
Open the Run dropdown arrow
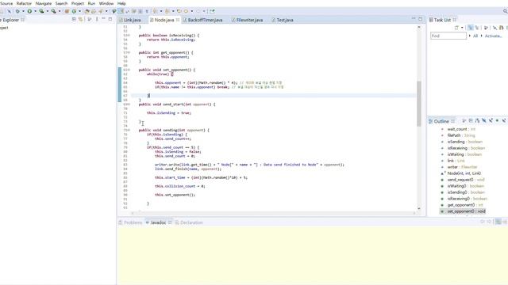35,11
